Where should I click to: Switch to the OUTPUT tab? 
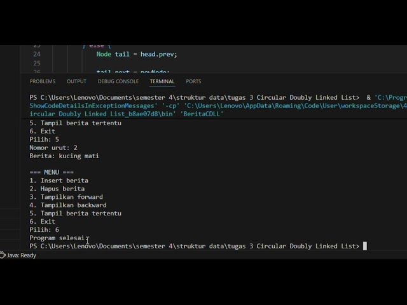[x=76, y=81]
